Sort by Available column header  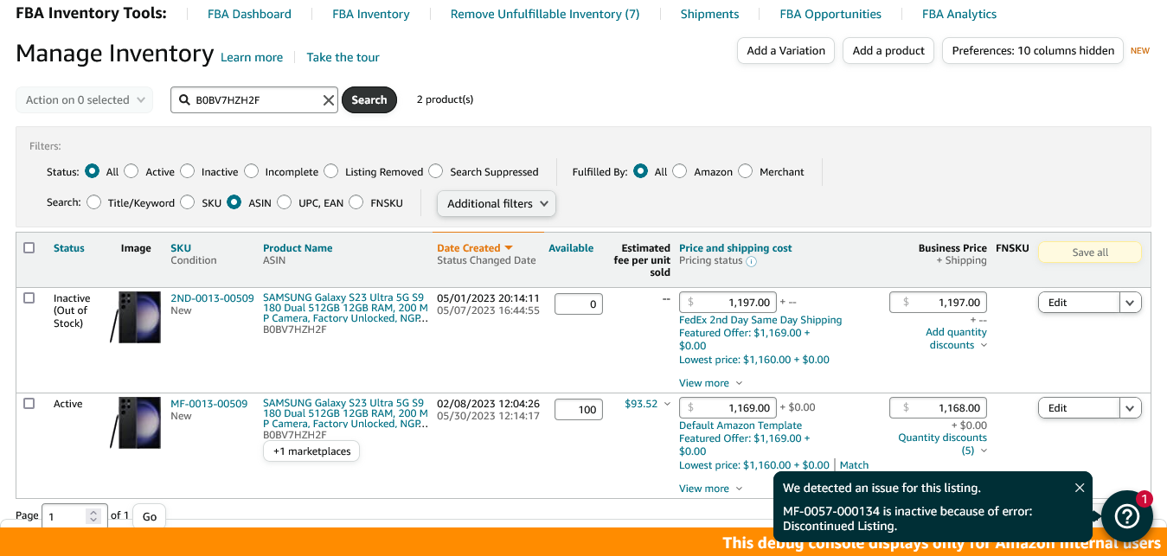[x=571, y=248]
